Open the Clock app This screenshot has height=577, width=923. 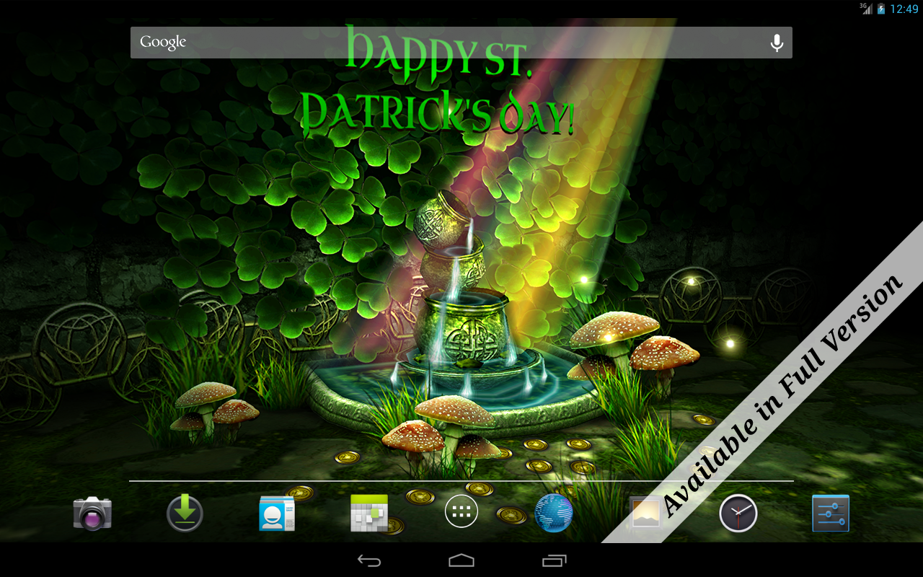(x=738, y=514)
